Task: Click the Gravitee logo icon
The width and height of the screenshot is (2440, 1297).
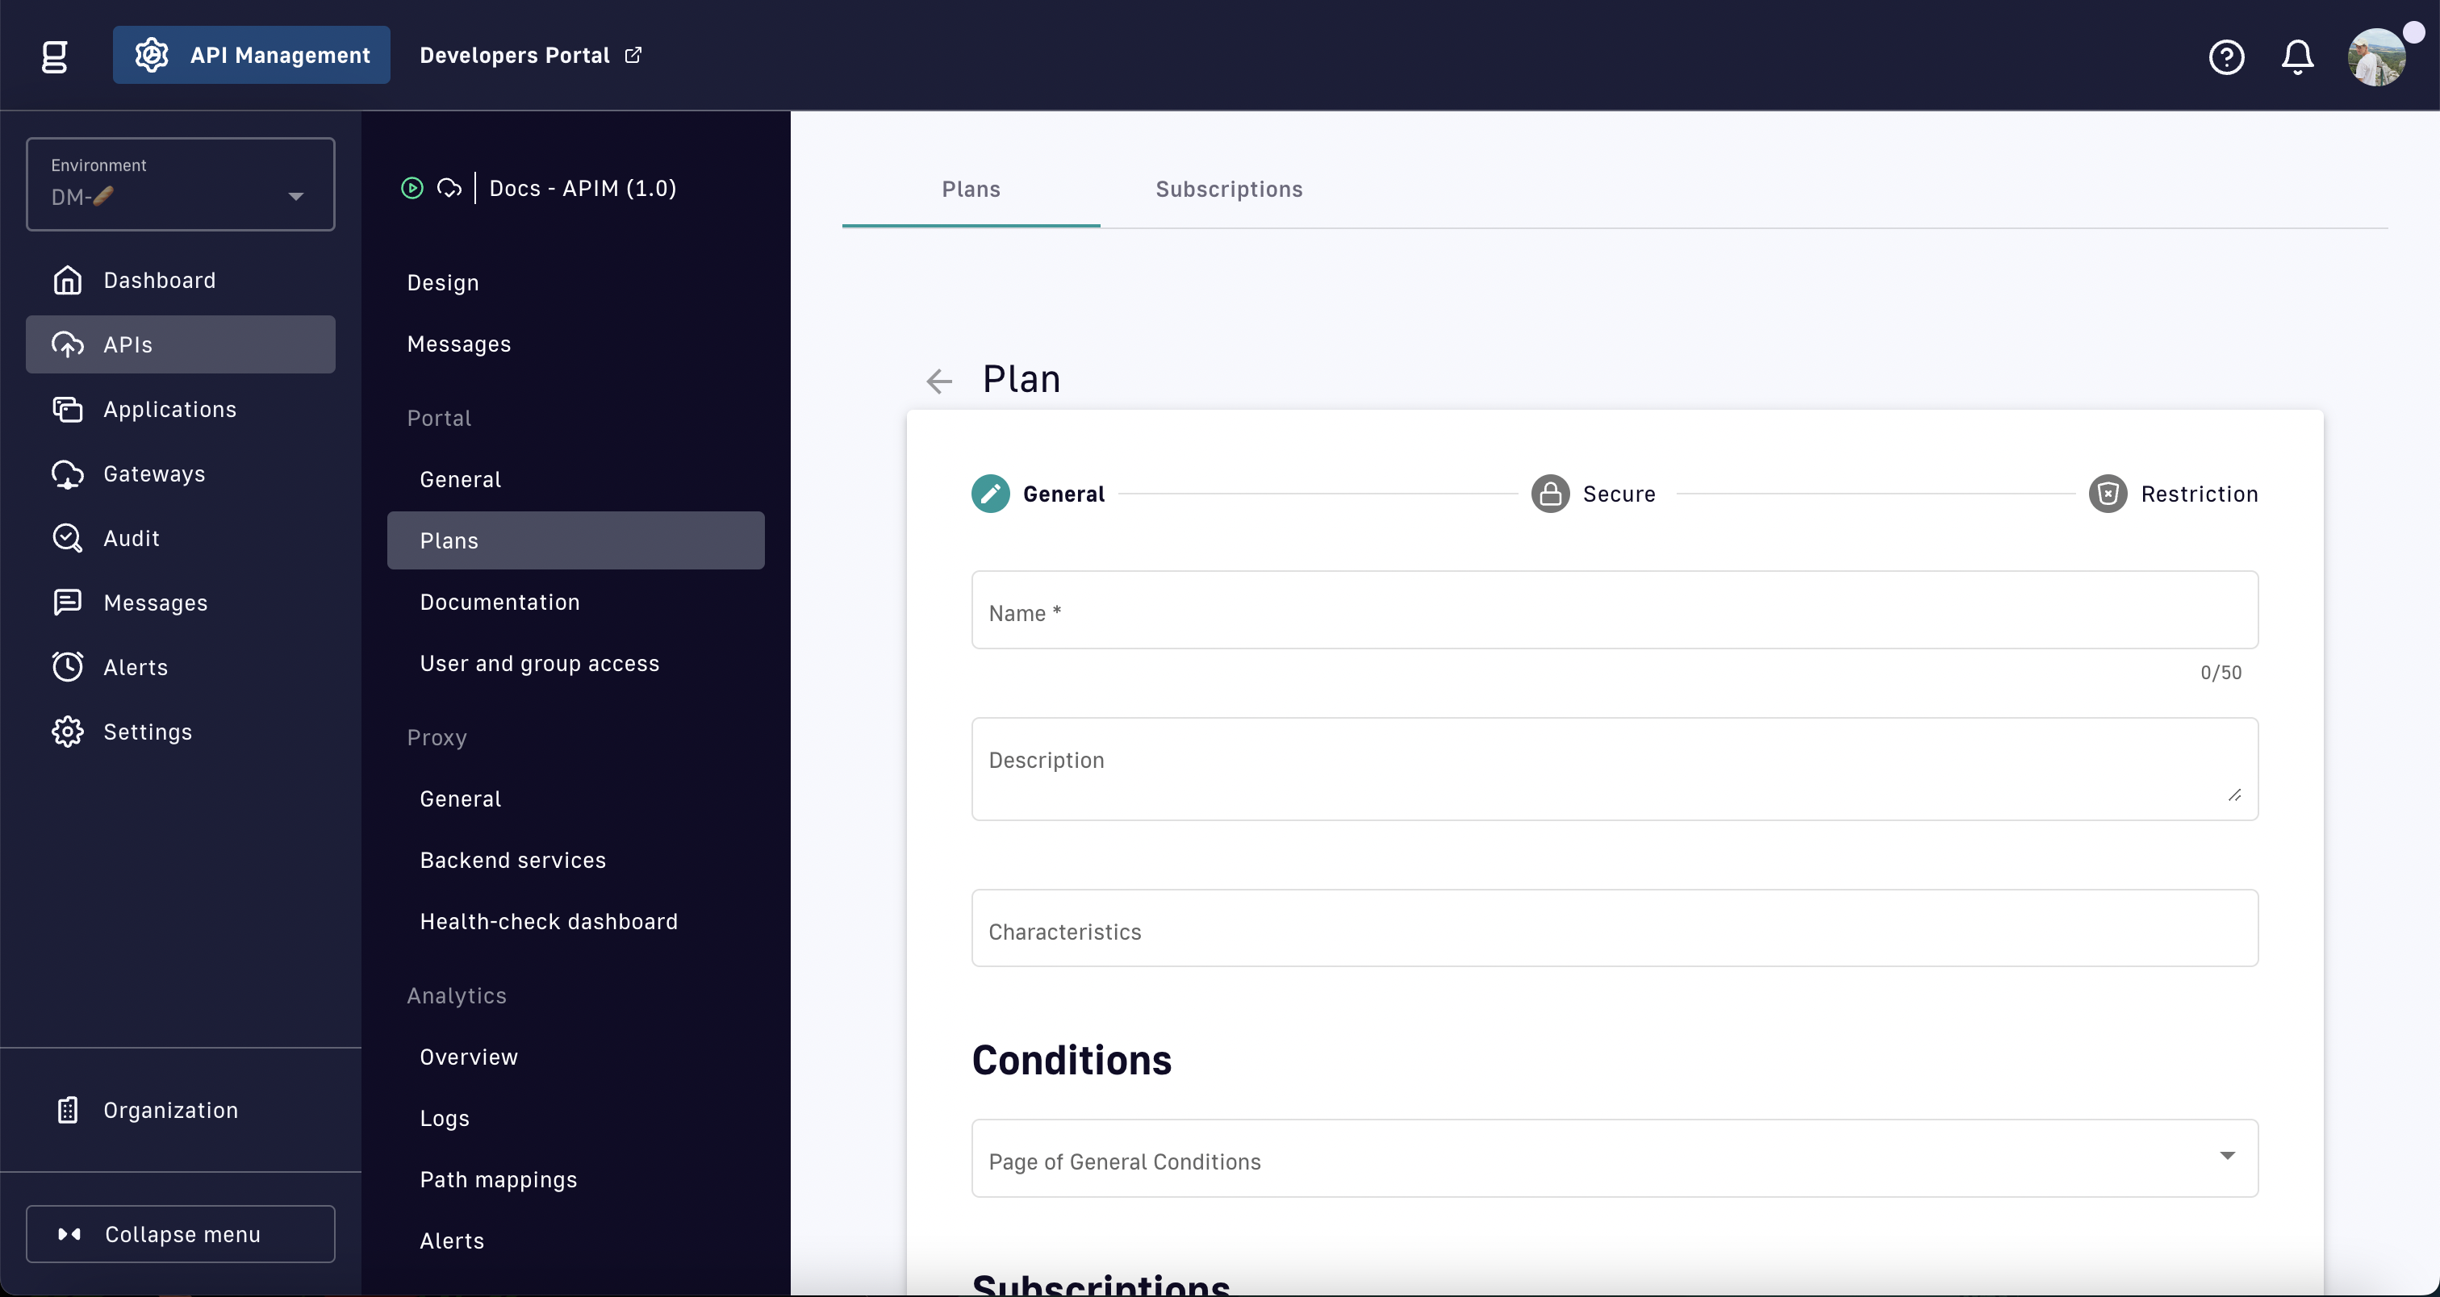Action: (x=55, y=56)
